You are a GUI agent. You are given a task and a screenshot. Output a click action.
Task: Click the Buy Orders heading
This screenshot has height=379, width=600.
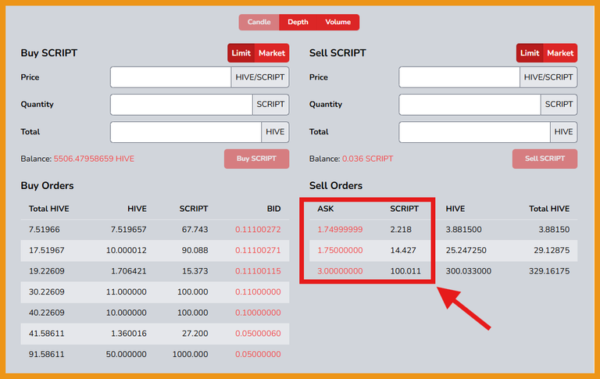(x=47, y=186)
